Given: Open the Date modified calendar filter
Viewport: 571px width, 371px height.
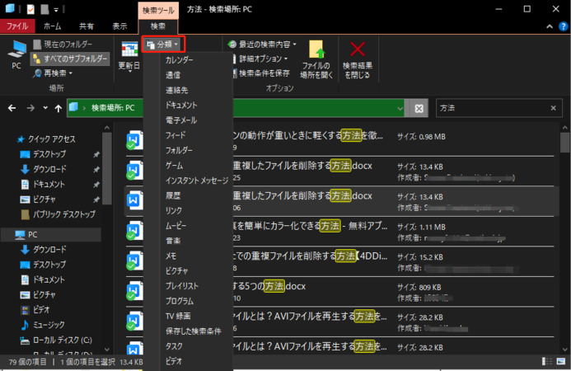Looking at the screenshot, I should (x=129, y=57).
